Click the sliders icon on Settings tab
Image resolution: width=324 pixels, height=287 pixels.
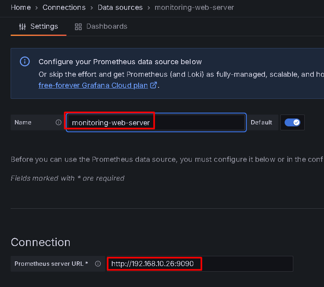coord(22,27)
